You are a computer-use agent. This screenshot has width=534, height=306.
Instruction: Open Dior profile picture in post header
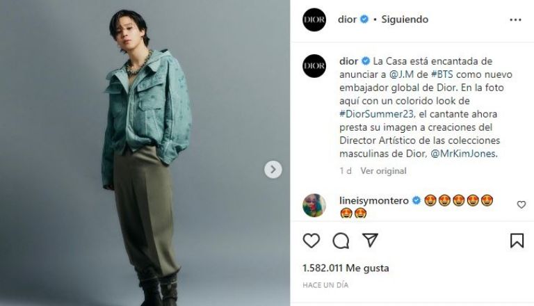click(314, 19)
